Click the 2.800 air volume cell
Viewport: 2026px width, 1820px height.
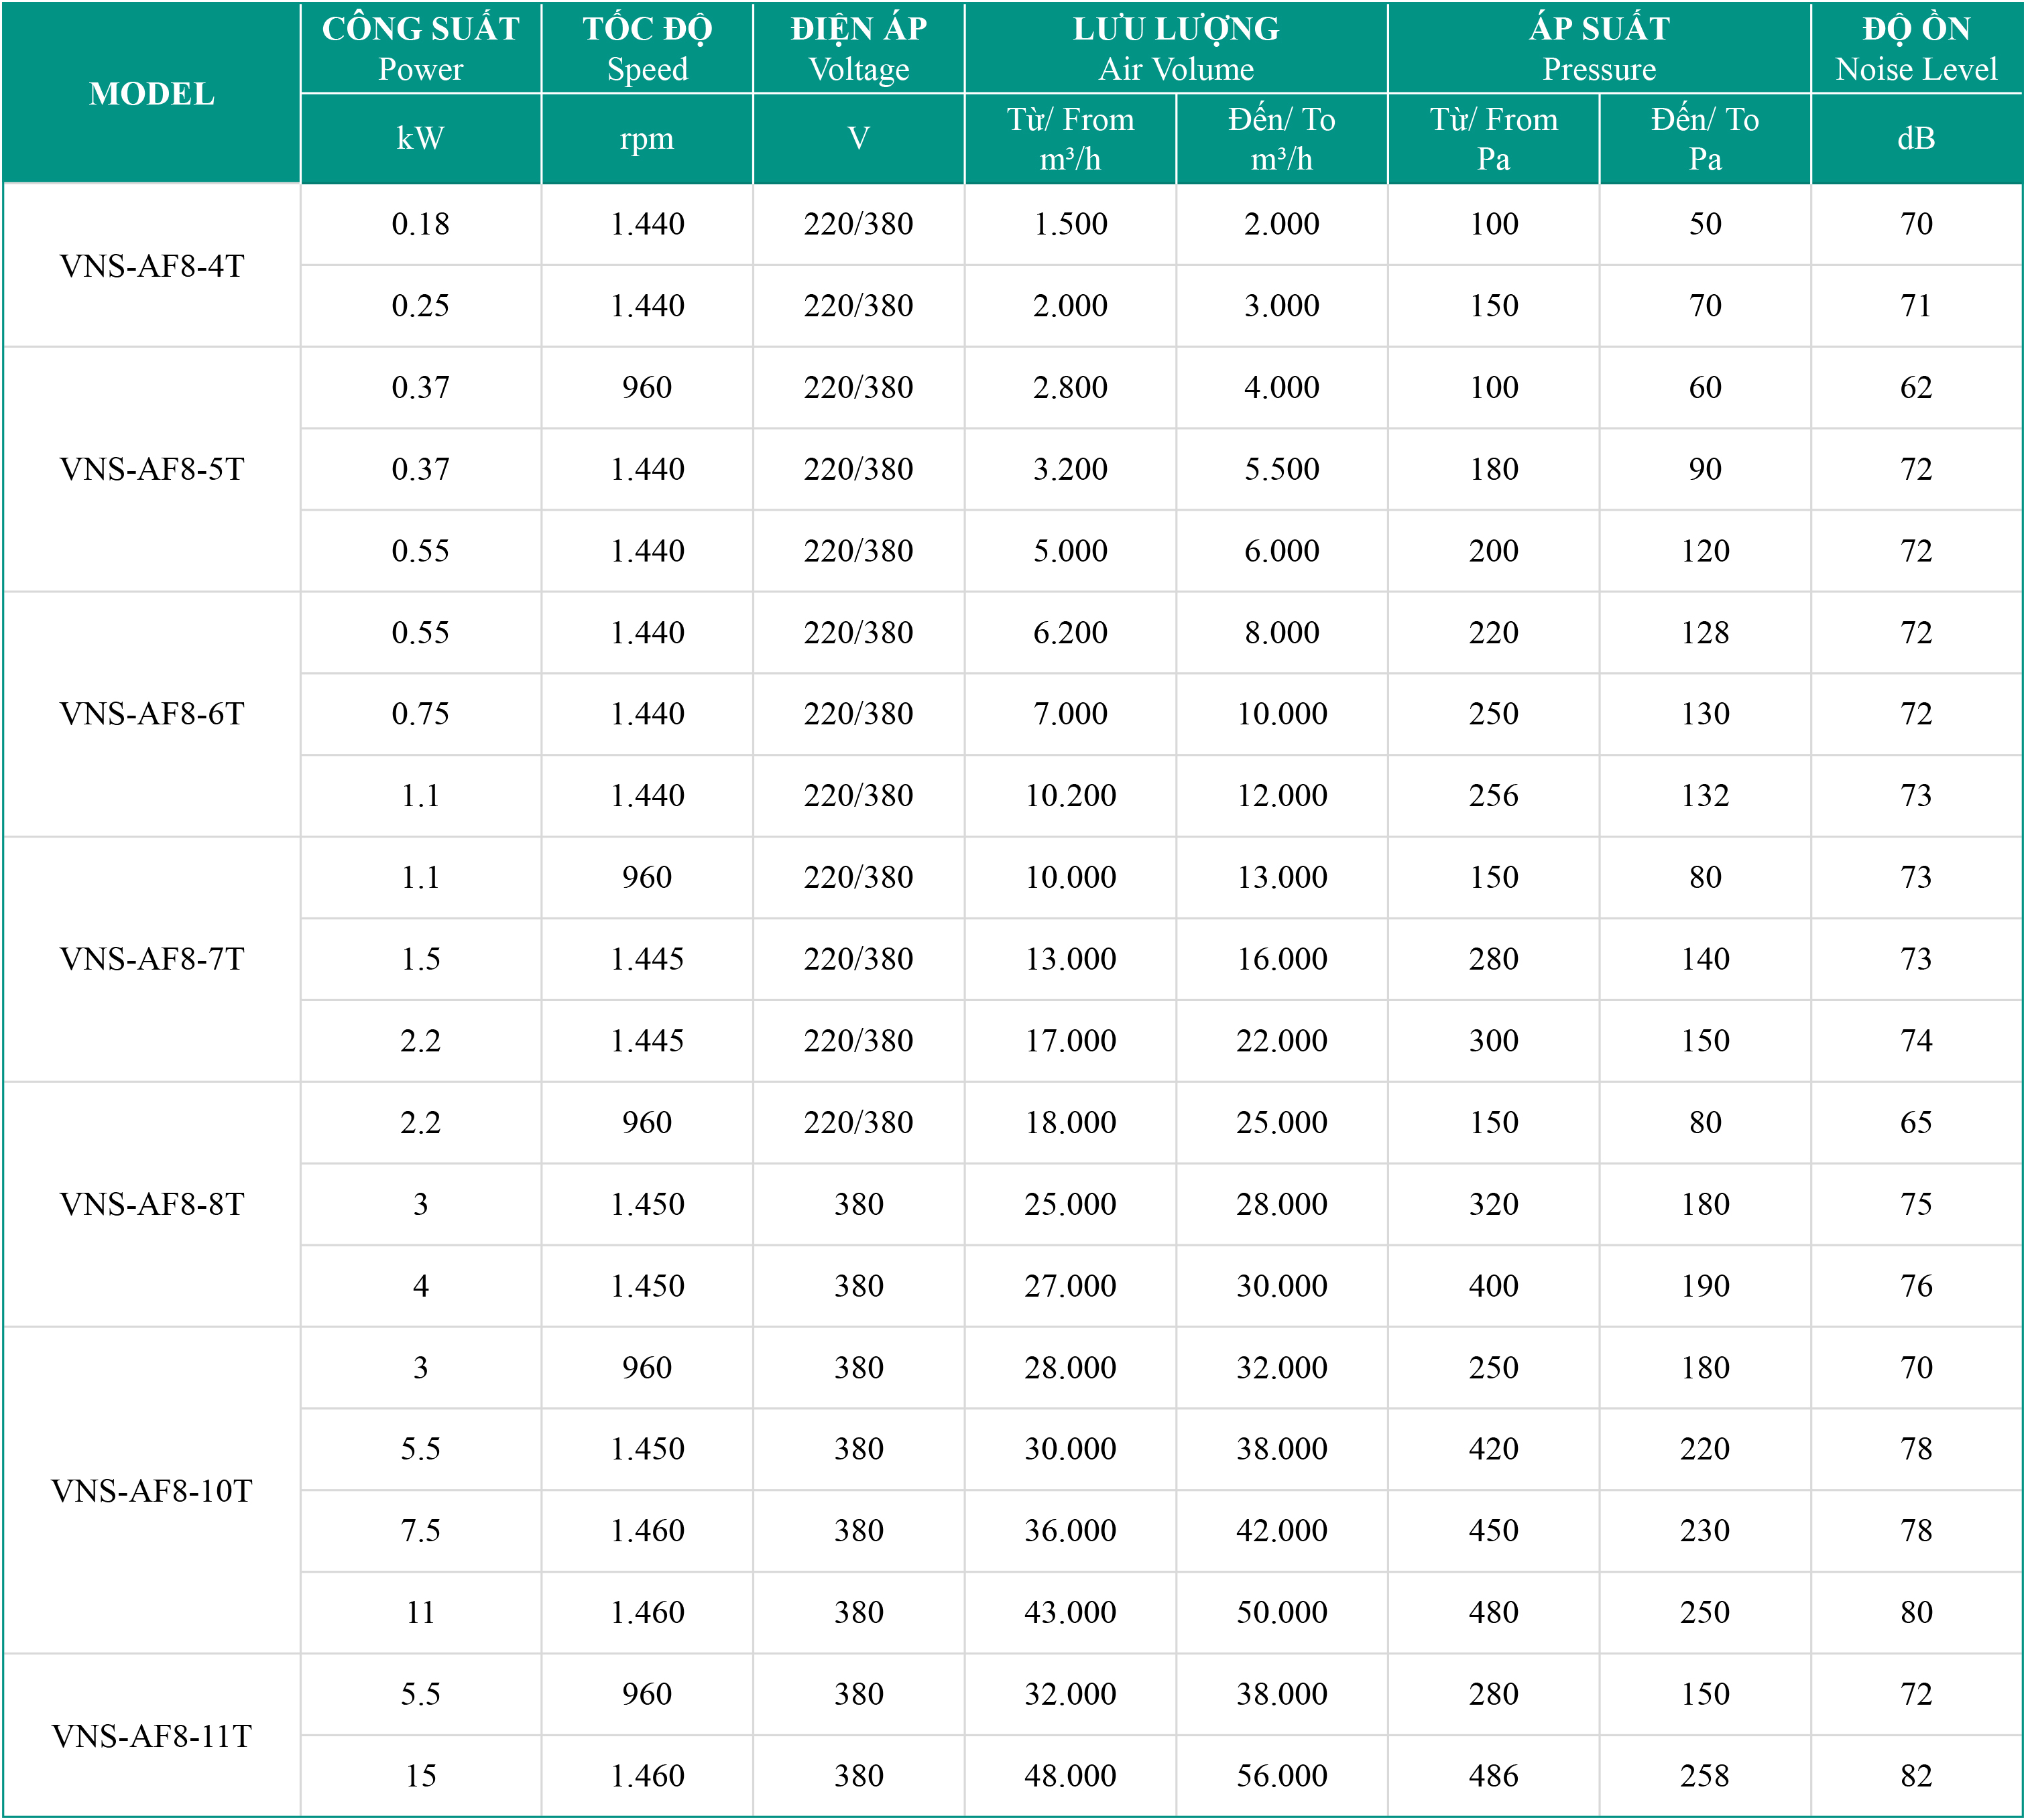coord(1071,387)
